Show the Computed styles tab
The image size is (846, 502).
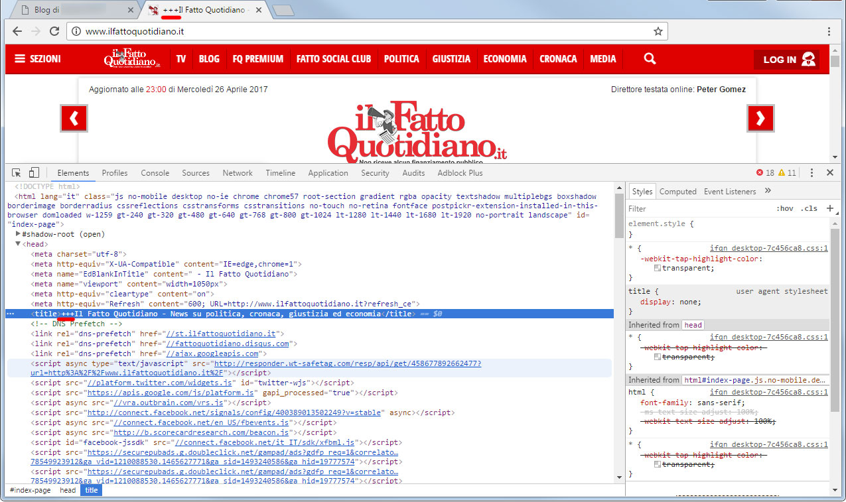(x=678, y=192)
